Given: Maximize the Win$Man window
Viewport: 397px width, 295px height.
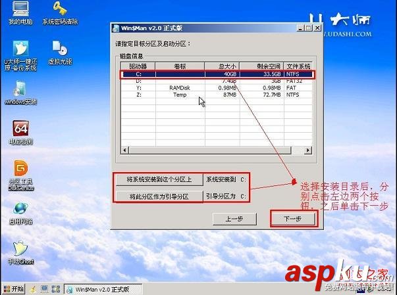Looking at the screenshot, I should coord(308,28).
